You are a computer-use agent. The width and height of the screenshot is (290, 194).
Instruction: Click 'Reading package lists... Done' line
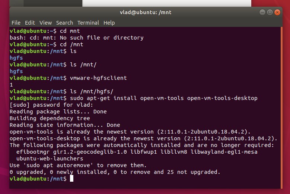coord(58,112)
